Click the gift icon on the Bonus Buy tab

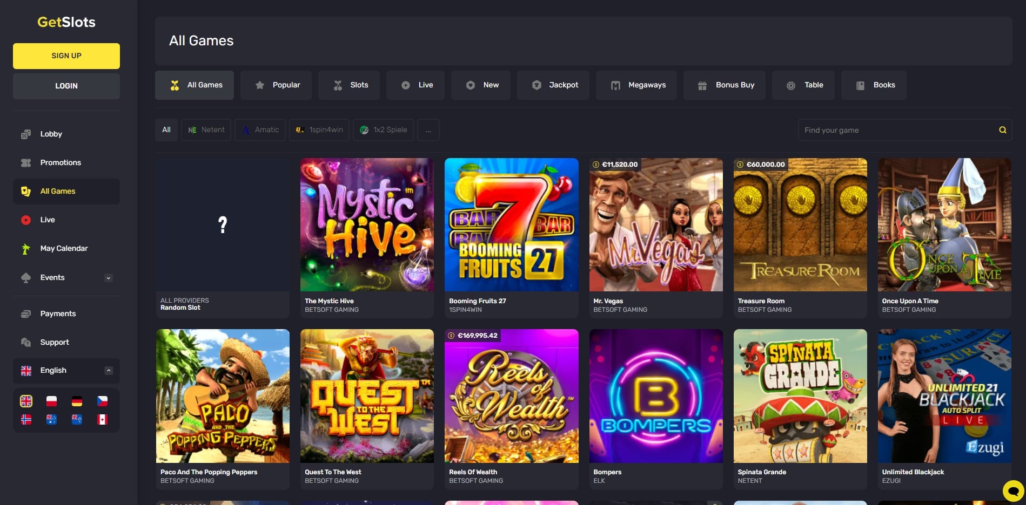point(702,85)
